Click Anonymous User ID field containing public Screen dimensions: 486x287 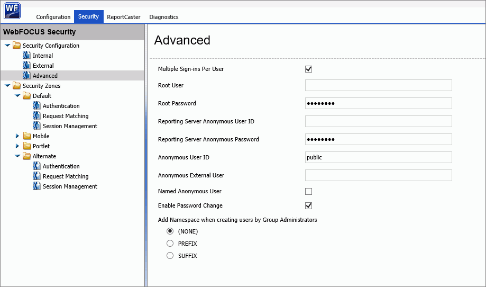pyautogui.click(x=379, y=157)
